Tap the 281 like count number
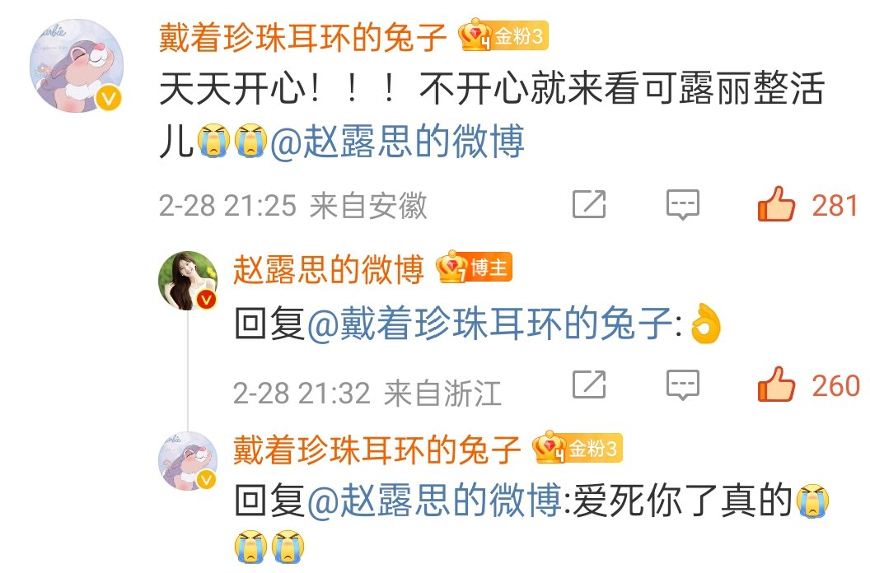Image resolution: width=870 pixels, height=573 pixels. click(x=835, y=206)
